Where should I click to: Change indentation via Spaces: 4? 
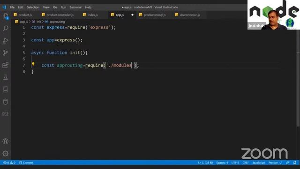[x=222, y=163]
